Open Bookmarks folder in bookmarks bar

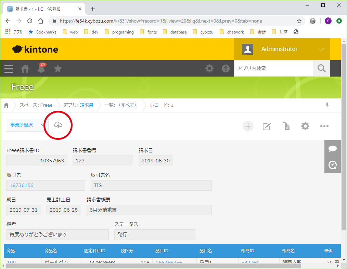(x=42, y=32)
